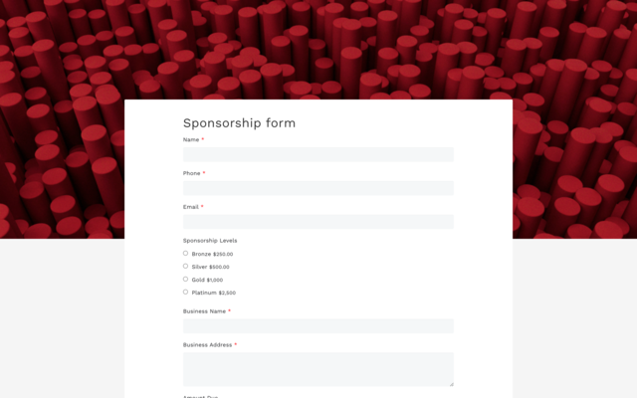Click the 'Bronze $250.00' option label text
The image size is (637, 398).
click(x=212, y=254)
